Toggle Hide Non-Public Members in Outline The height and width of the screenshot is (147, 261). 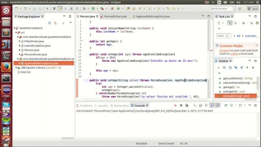247,67
